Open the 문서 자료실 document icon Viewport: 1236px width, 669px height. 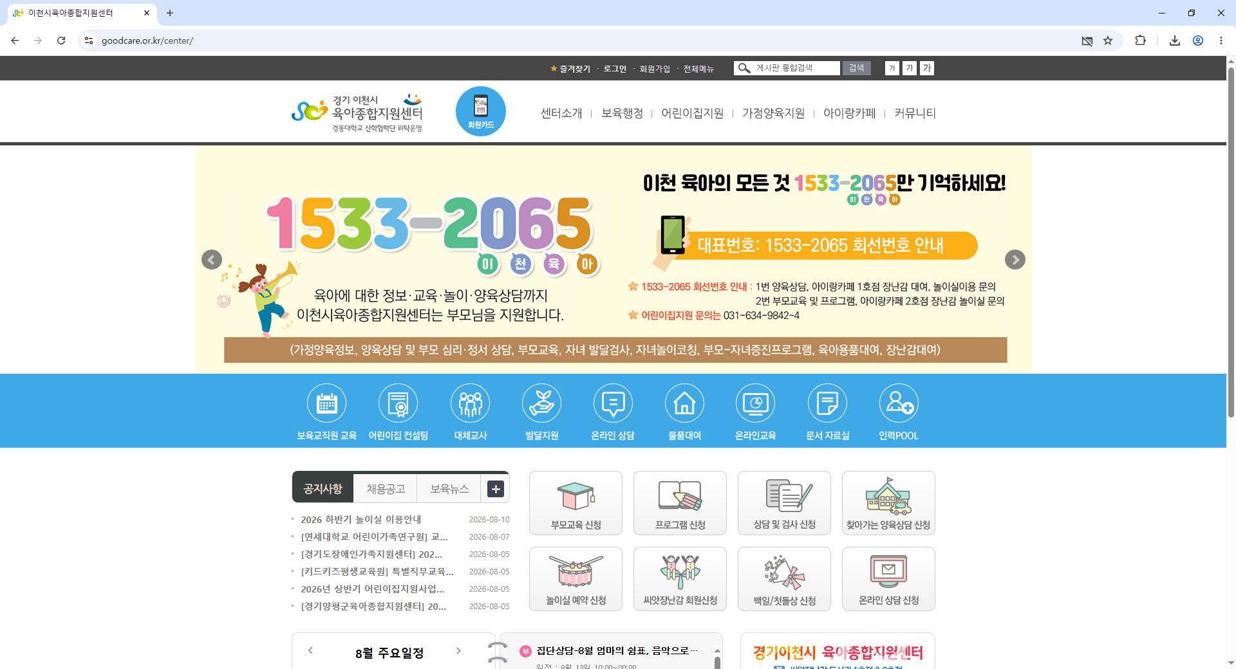[x=828, y=404]
